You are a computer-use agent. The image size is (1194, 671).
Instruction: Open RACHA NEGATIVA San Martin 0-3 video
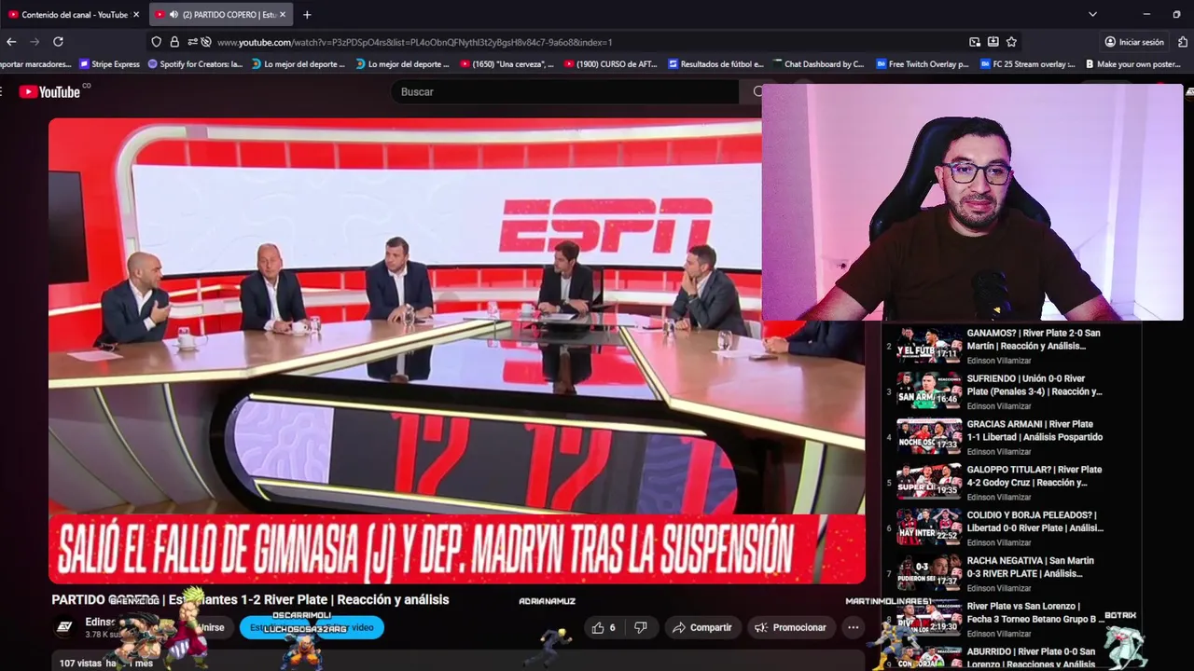[x=1031, y=567]
